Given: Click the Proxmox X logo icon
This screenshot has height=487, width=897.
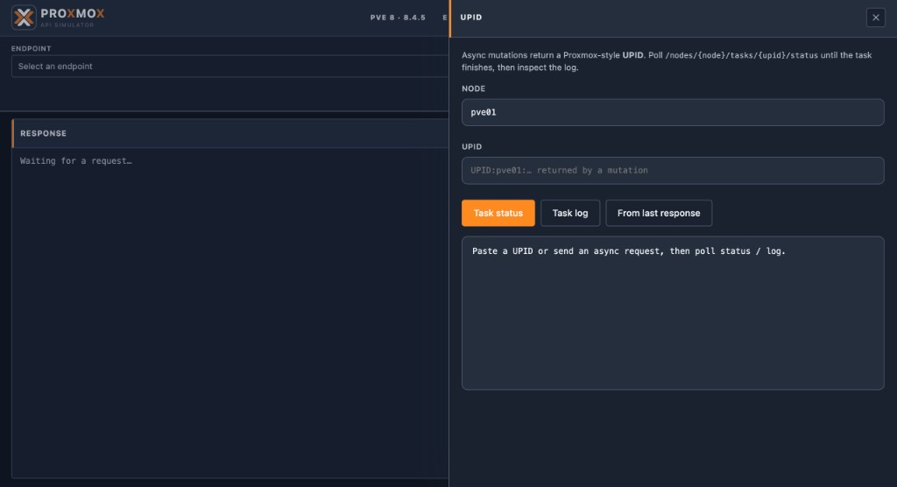Looking at the screenshot, I should [x=24, y=18].
